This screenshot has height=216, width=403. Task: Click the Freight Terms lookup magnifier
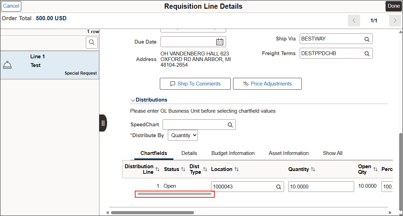coord(367,54)
